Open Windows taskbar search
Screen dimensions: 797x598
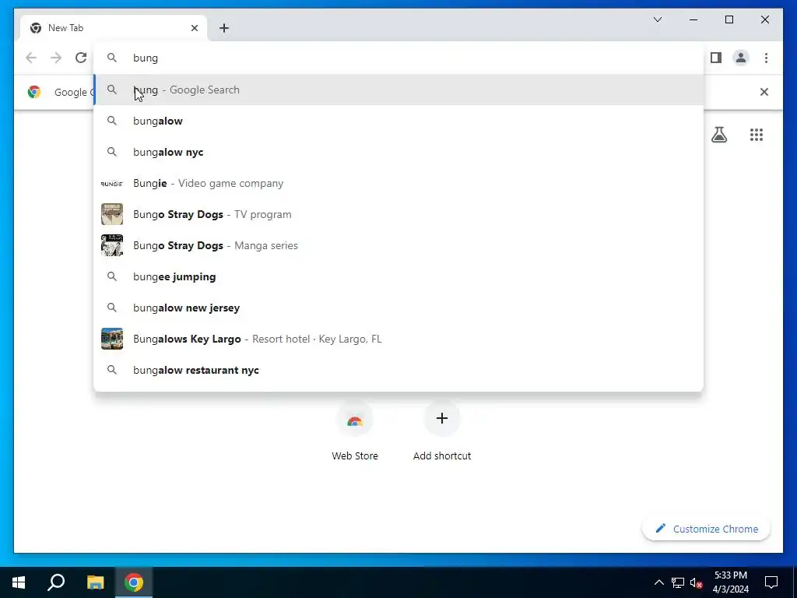point(56,582)
